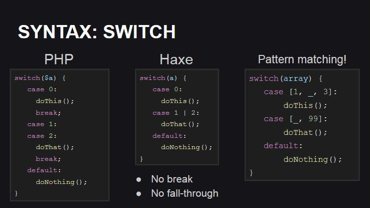Click the "switch(array) {" line

(286, 78)
